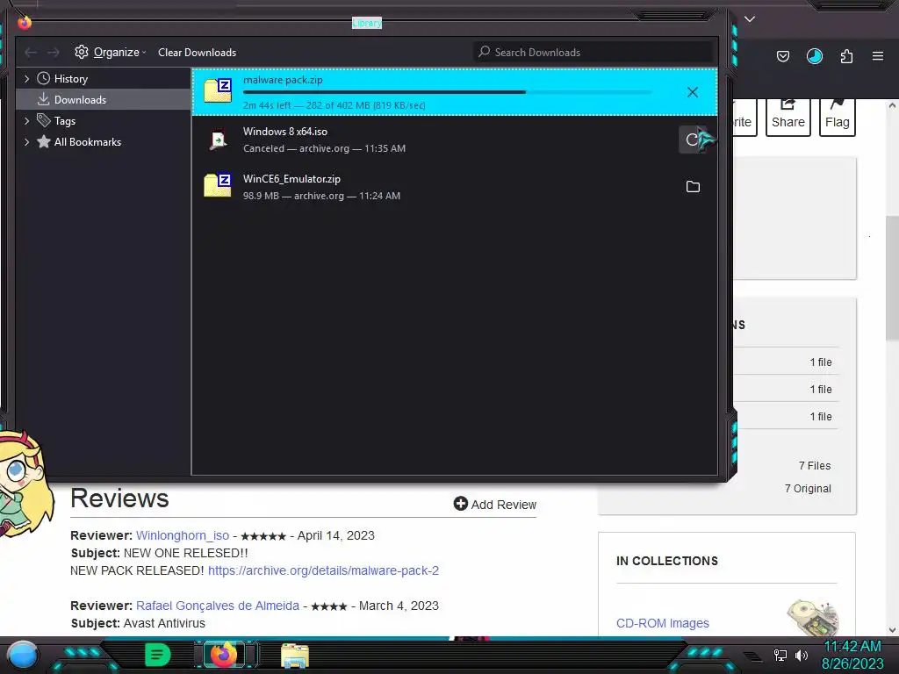Click the WinCE6_Emulator.zip file icon
This screenshot has height=674, width=899.
218,185
